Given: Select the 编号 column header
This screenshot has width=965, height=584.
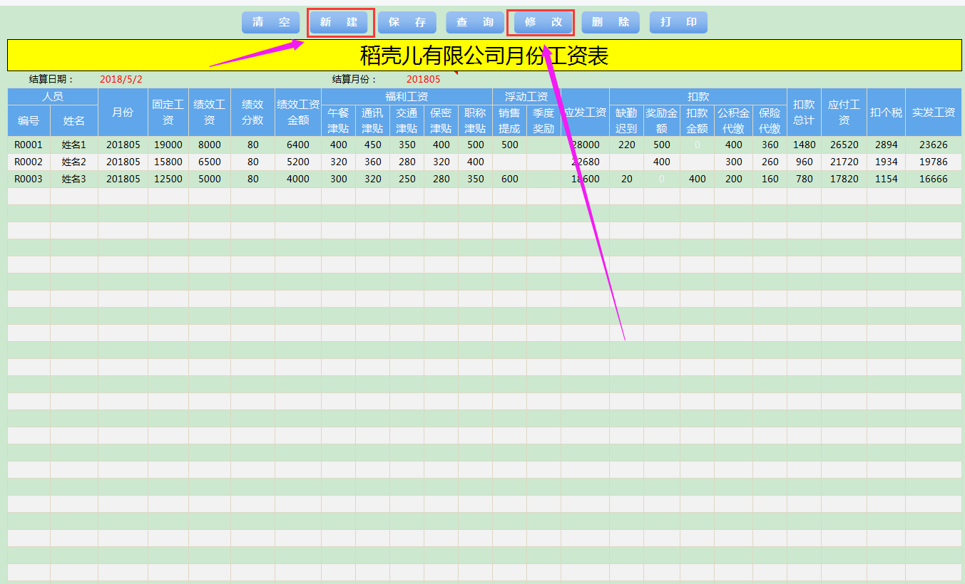Looking at the screenshot, I should coord(29,121).
